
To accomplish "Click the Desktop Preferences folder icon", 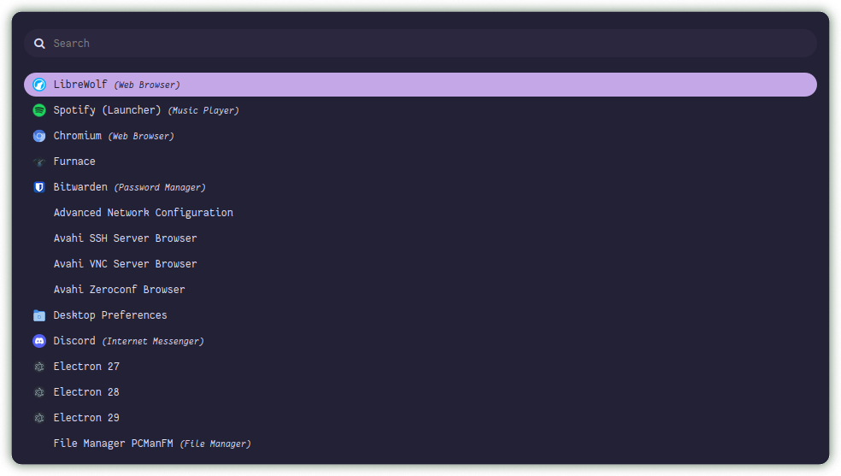I will tap(39, 315).
